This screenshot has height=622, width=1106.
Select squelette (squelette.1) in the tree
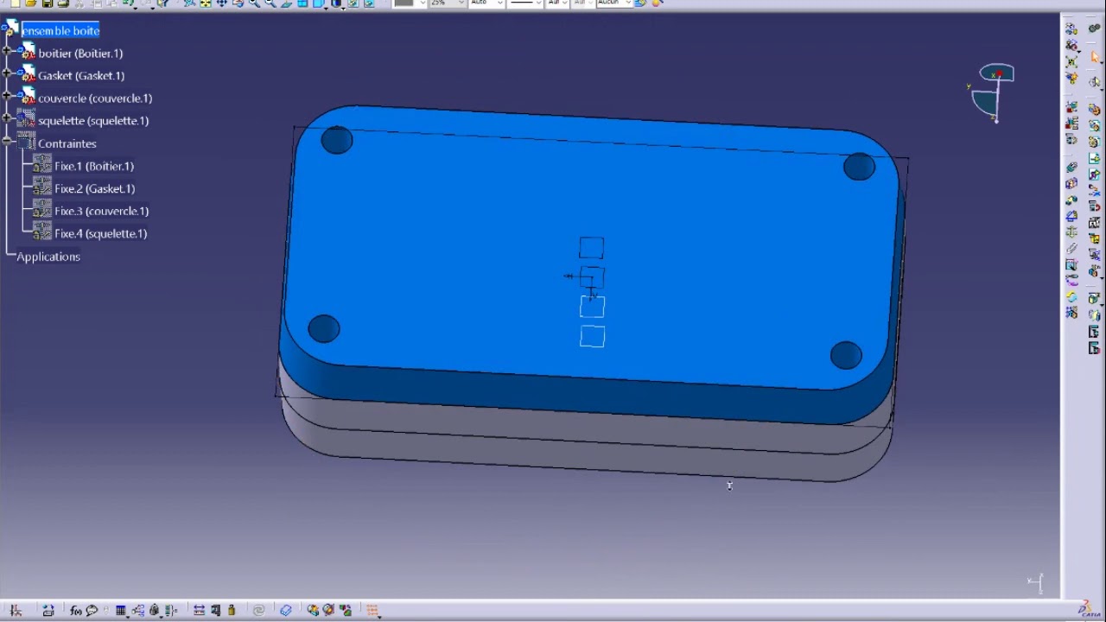tap(93, 121)
